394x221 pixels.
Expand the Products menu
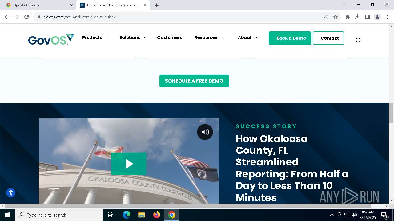click(95, 37)
